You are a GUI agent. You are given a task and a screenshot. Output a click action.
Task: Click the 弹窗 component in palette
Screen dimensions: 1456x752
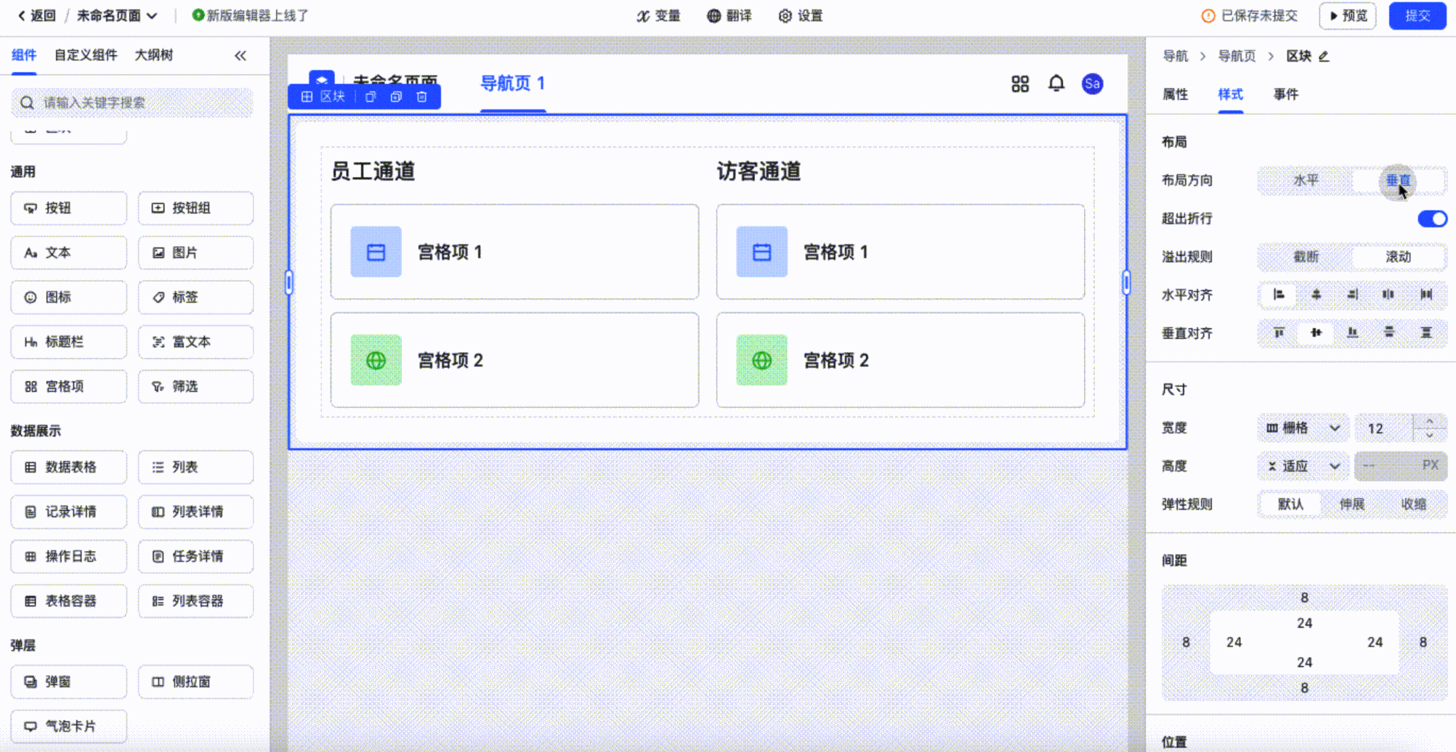coord(68,682)
